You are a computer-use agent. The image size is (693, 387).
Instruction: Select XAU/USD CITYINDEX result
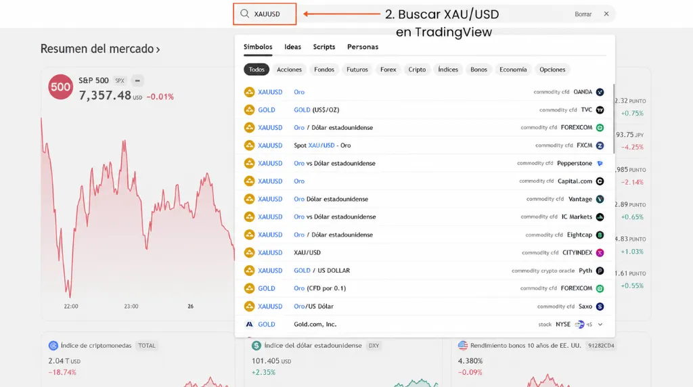click(x=424, y=252)
